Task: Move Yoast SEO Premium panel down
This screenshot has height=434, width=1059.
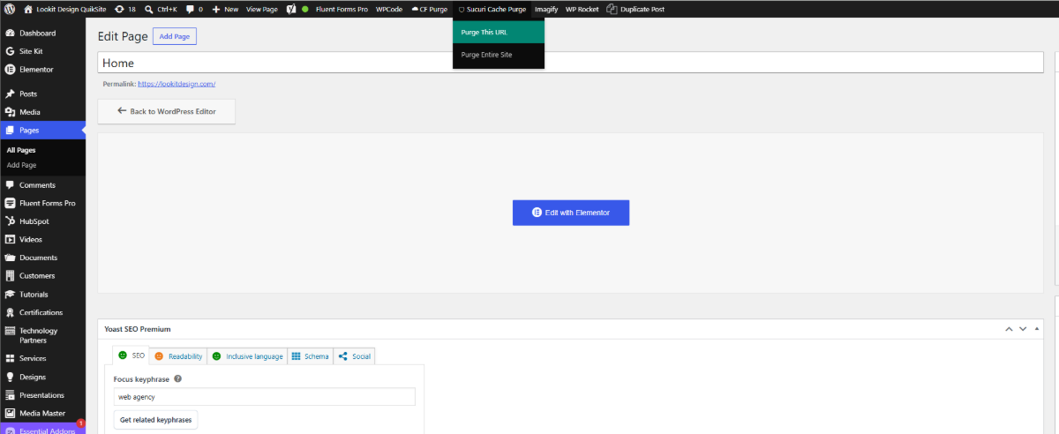Action: pos(1023,329)
